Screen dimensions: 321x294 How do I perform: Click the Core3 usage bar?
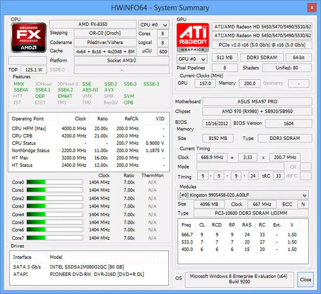[x=55, y=206]
